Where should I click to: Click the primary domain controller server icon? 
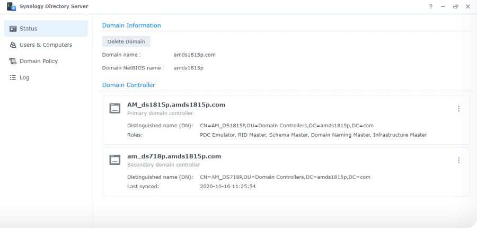pos(115,108)
